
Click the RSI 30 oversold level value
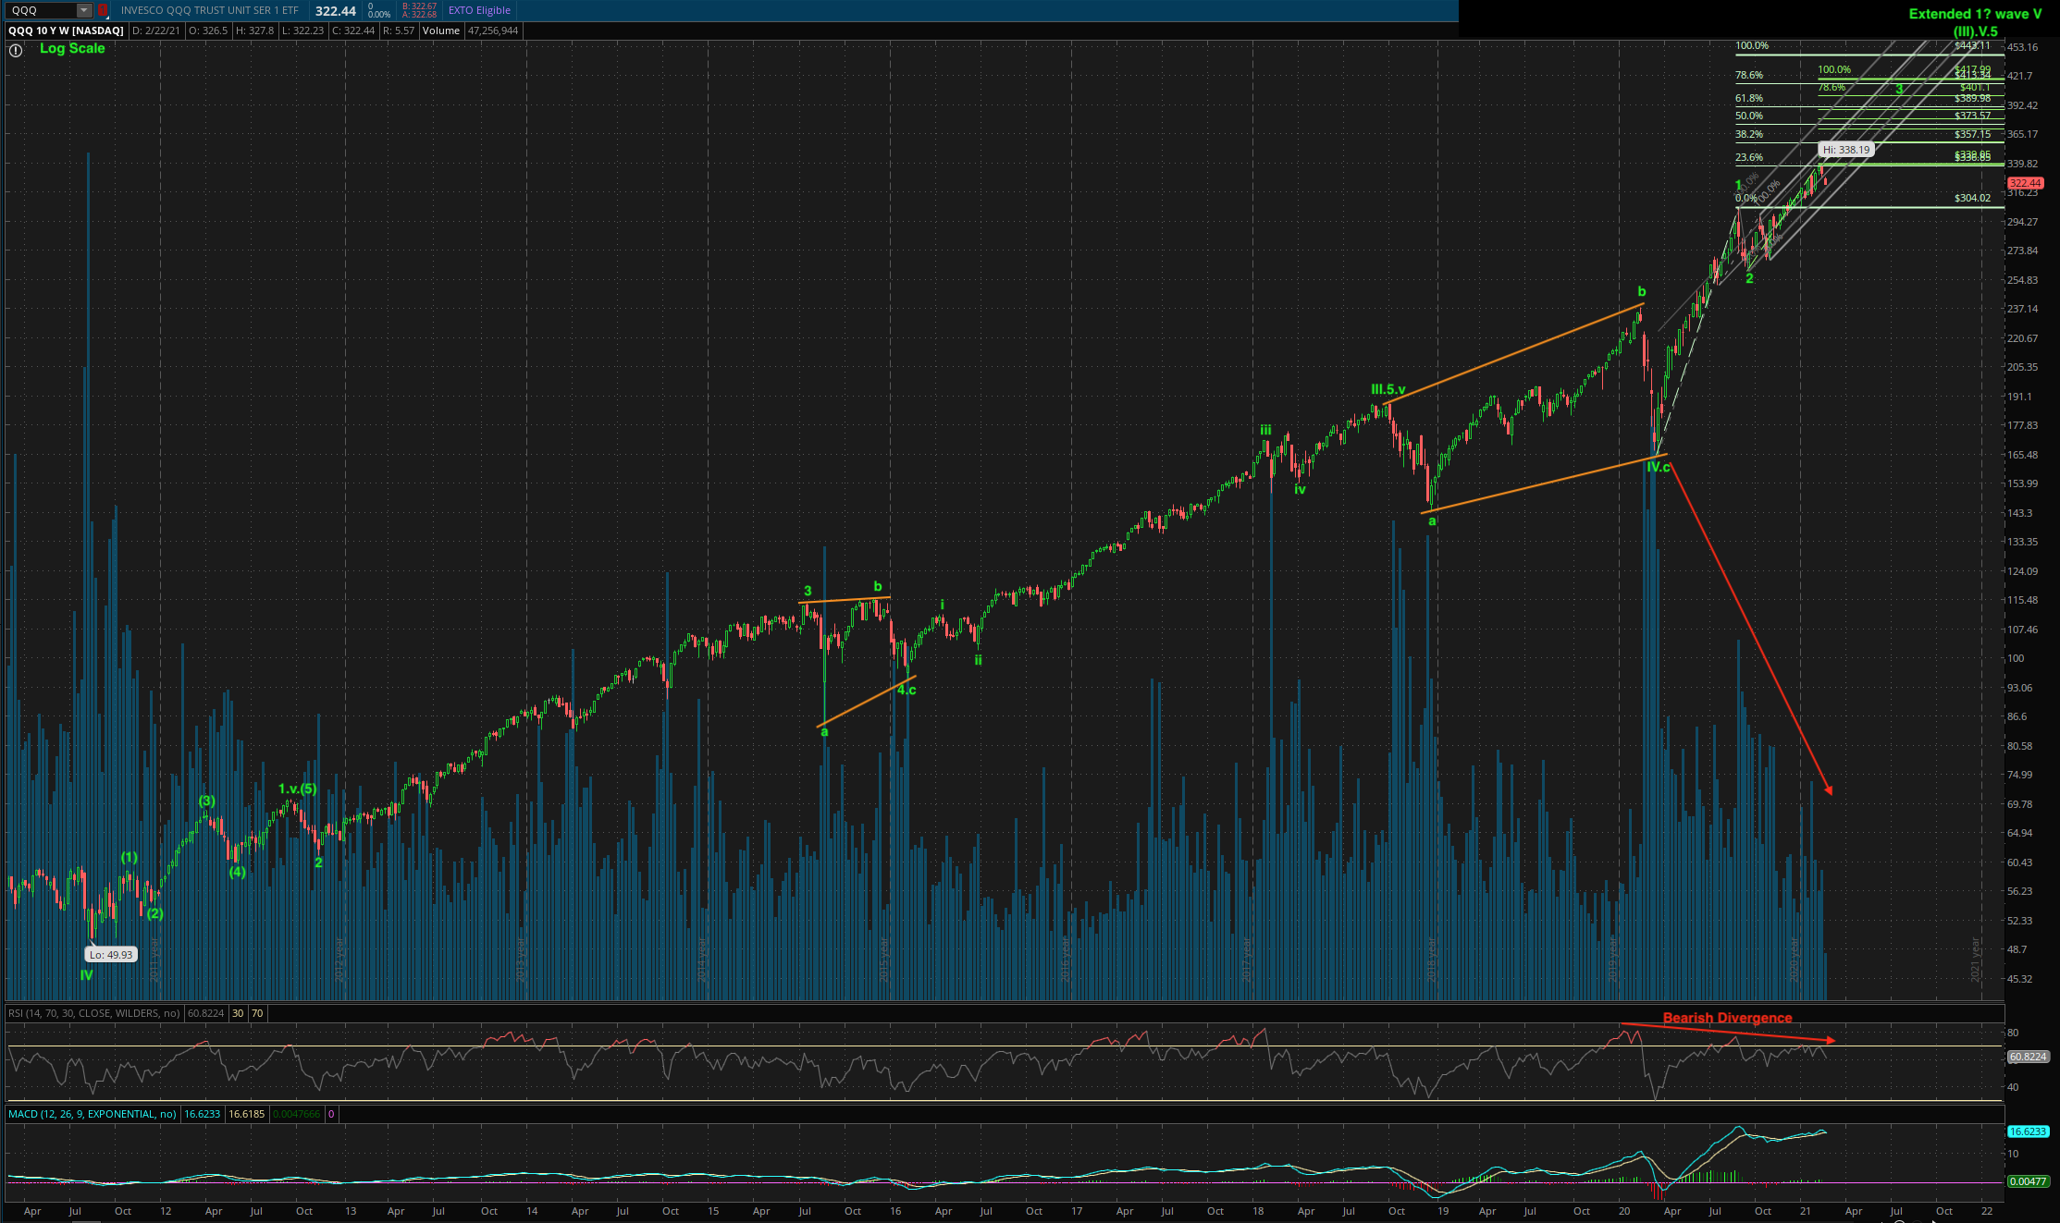click(x=238, y=1013)
